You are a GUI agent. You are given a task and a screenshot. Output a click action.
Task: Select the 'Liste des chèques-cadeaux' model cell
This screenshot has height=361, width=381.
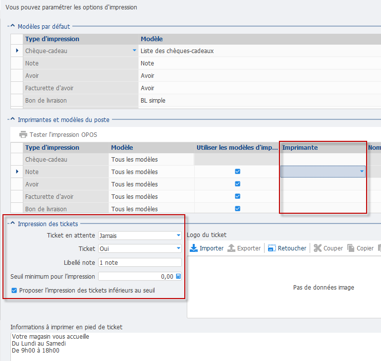pos(260,51)
